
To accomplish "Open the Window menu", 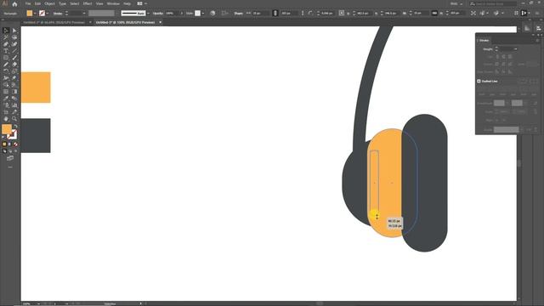I will [113, 3].
